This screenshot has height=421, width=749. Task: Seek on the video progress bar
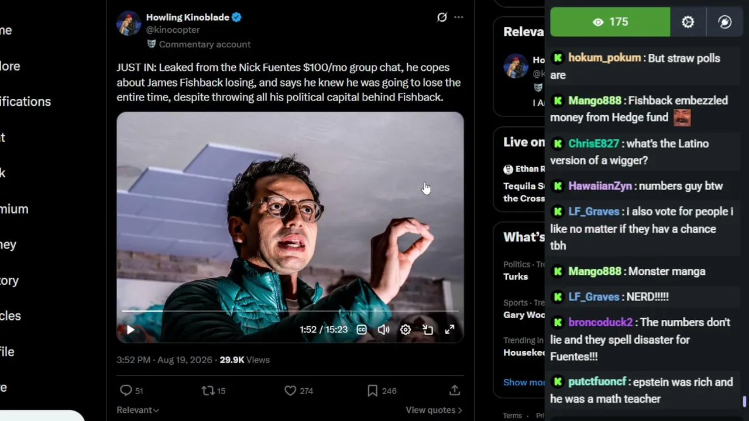(290, 311)
